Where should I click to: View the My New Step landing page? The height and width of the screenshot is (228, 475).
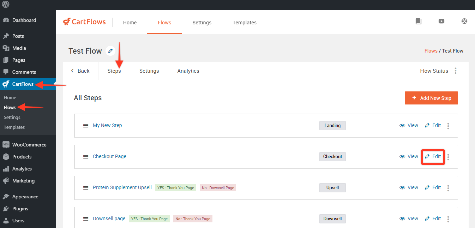pos(409,125)
